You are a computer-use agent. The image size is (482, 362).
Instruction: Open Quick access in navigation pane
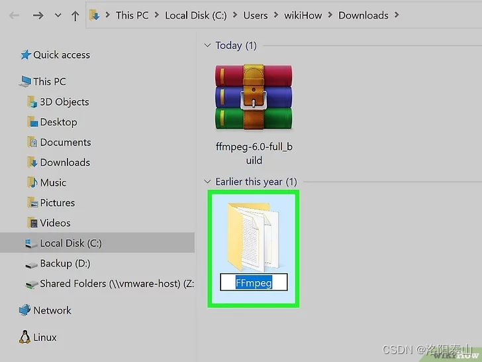[62, 55]
